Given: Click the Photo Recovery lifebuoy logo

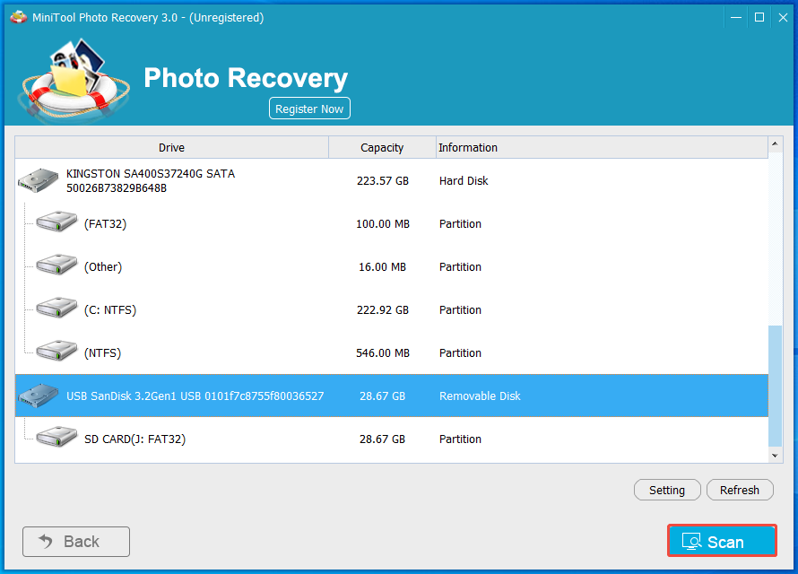Looking at the screenshot, I should pyautogui.click(x=74, y=79).
